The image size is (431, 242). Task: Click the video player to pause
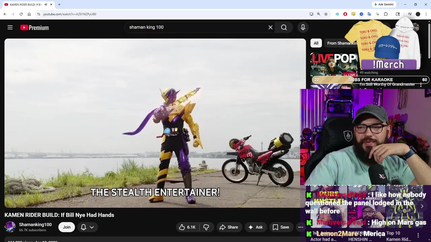click(155, 123)
